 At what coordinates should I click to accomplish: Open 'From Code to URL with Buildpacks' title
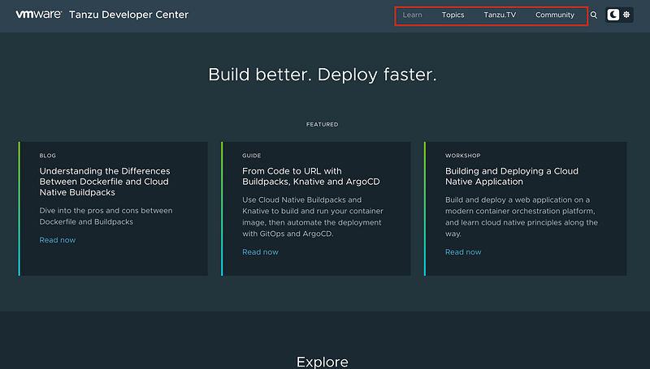(x=311, y=176)
